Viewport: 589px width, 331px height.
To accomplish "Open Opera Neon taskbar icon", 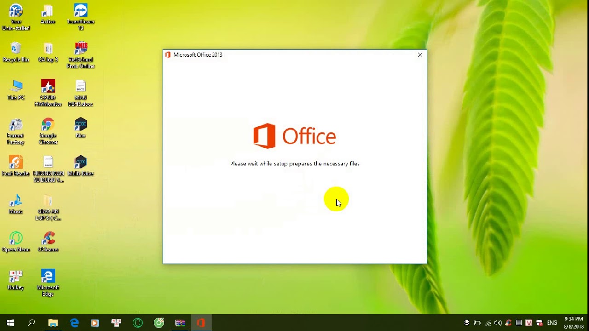I will click(138, 323).
